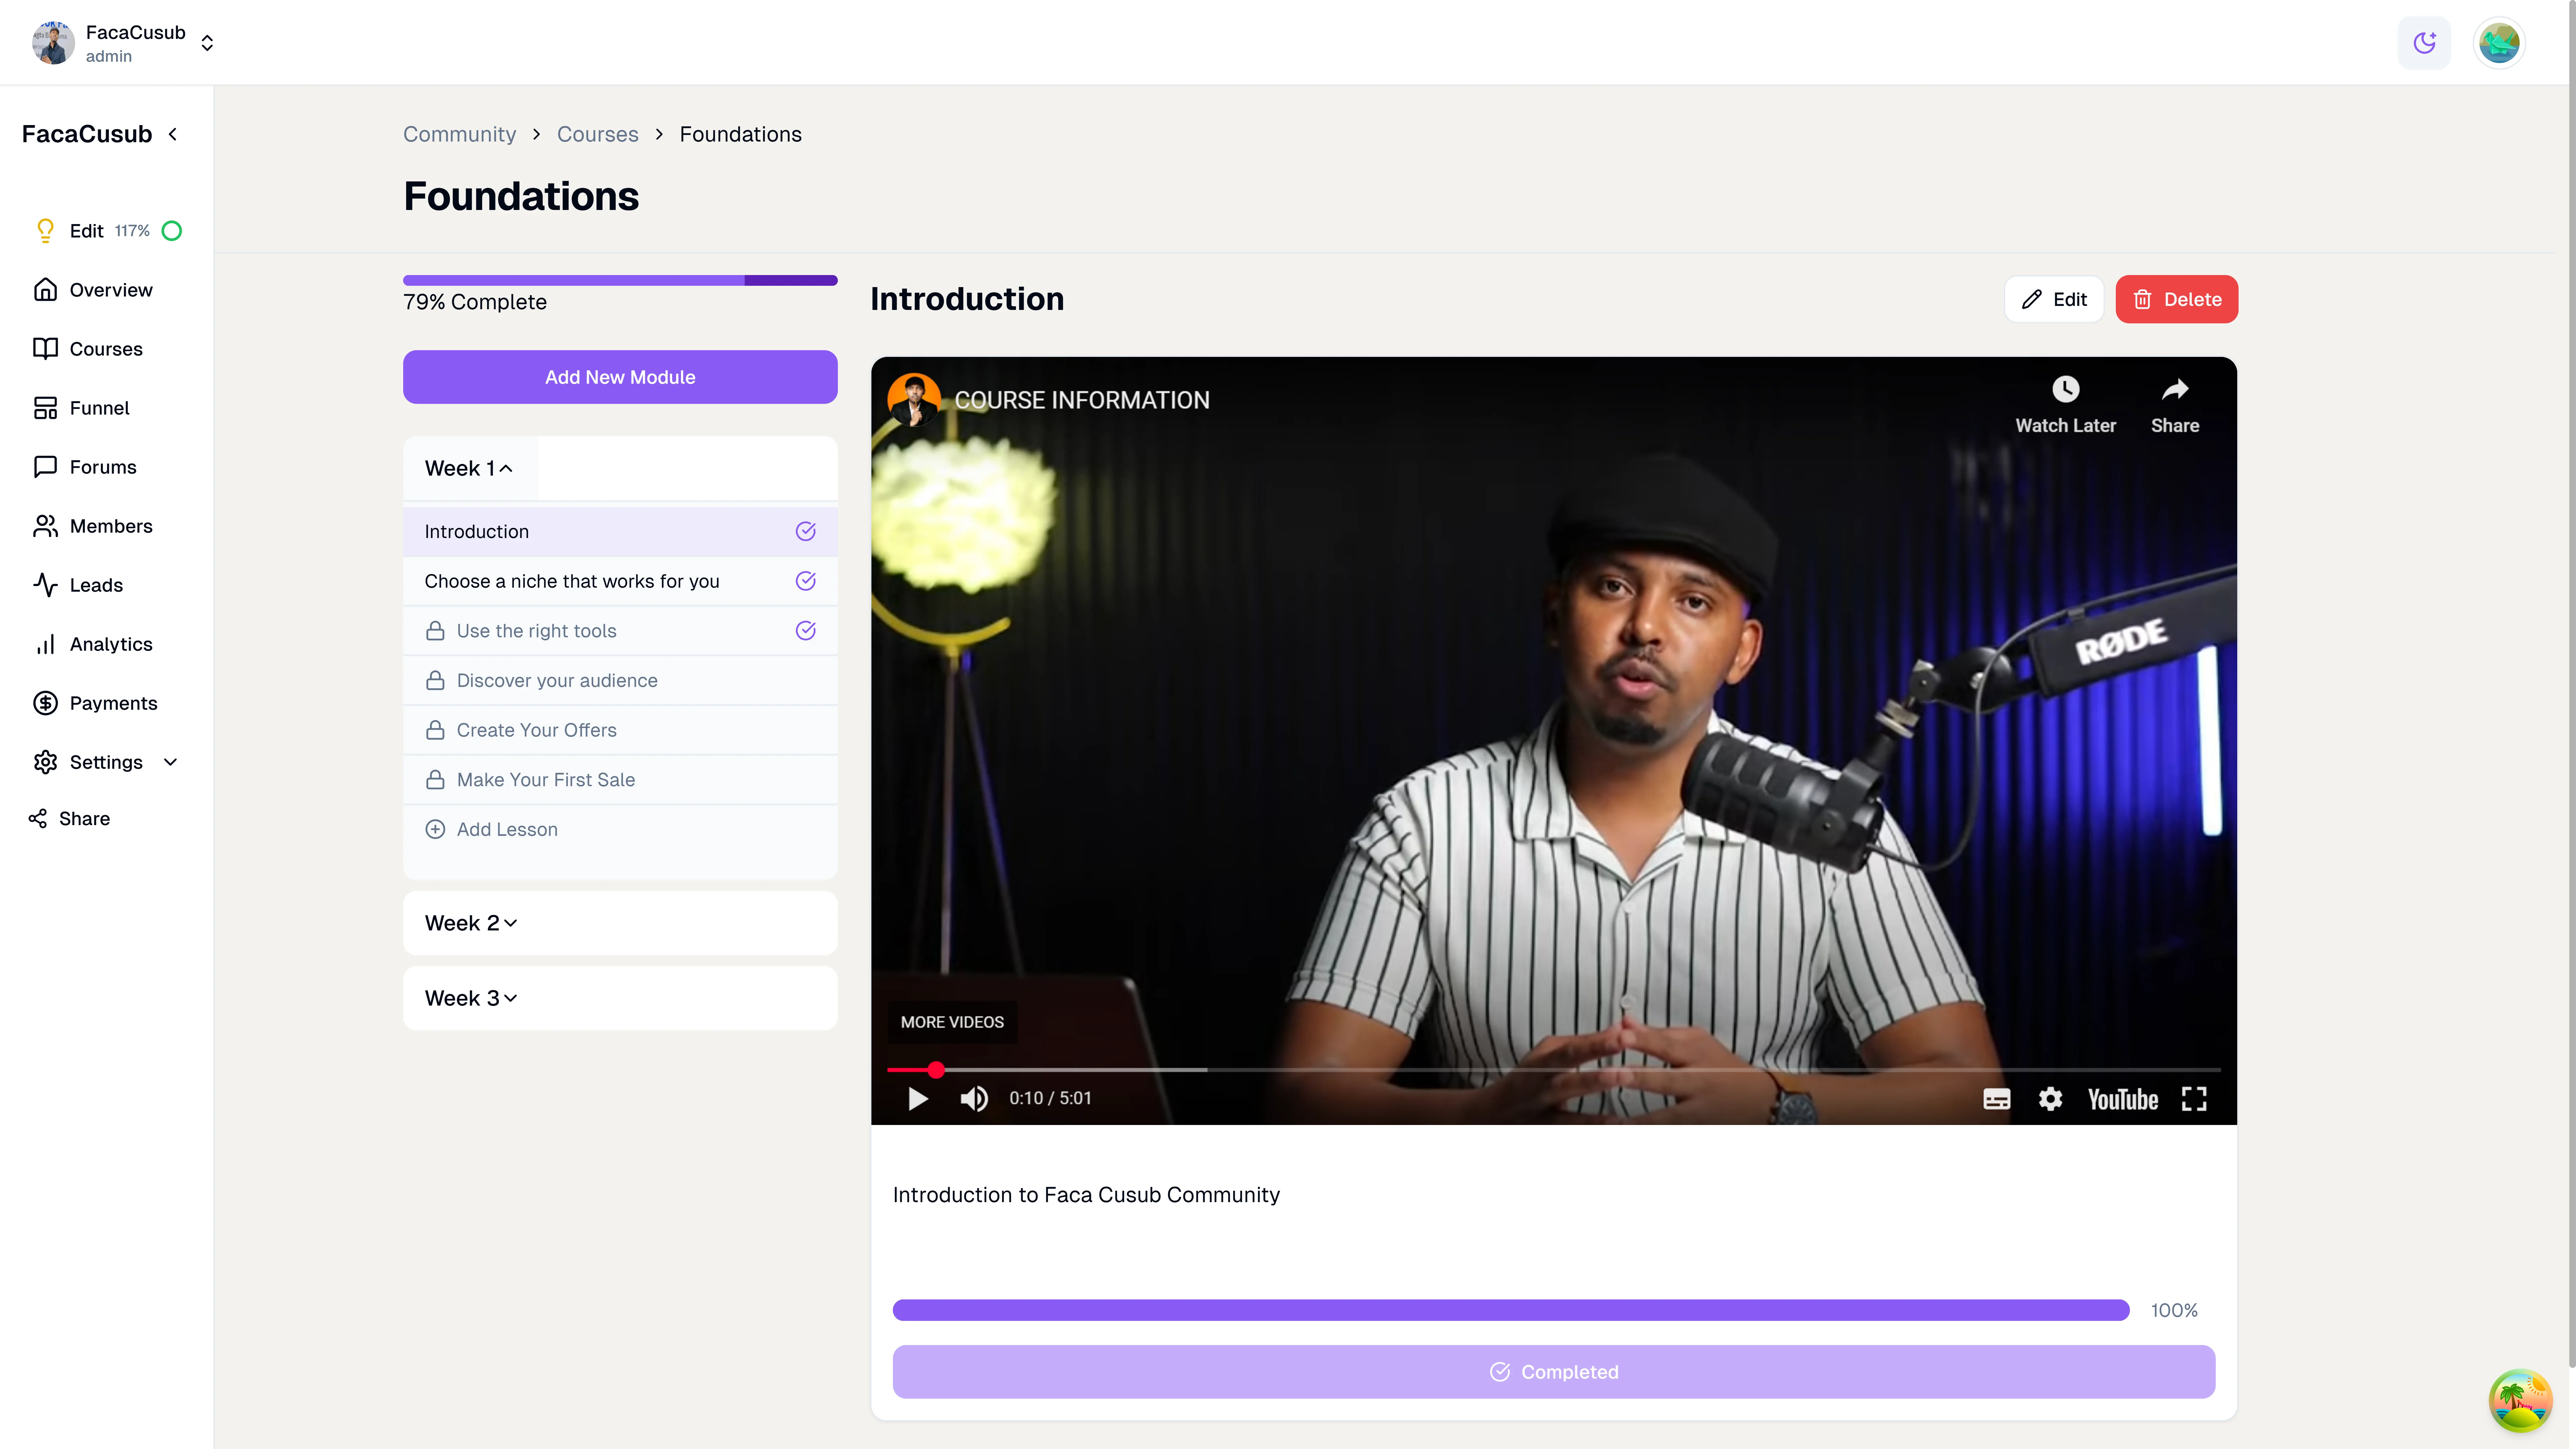Screen dimensions: 2576x1449
Task: Click MORE VIDEOS button on player
Action: (x=952, y=1022)
